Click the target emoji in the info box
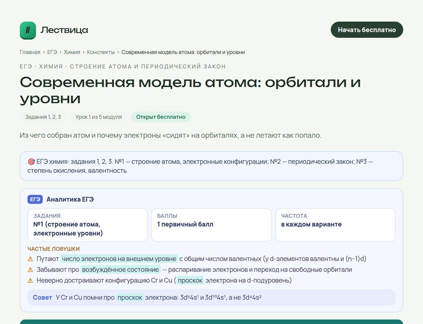 tap(31, 162)
